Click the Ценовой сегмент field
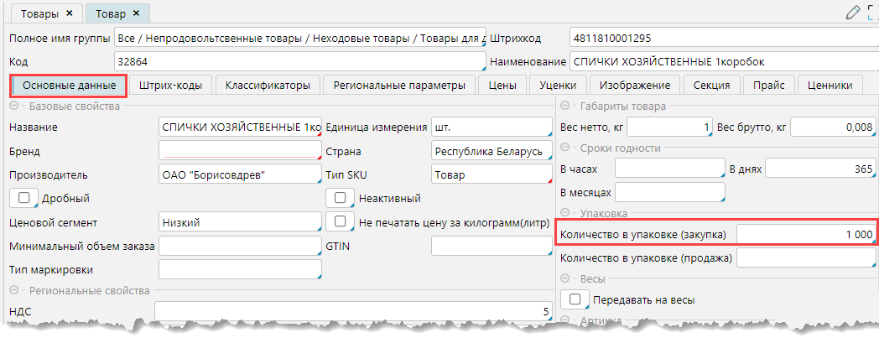 click(239, 222)
